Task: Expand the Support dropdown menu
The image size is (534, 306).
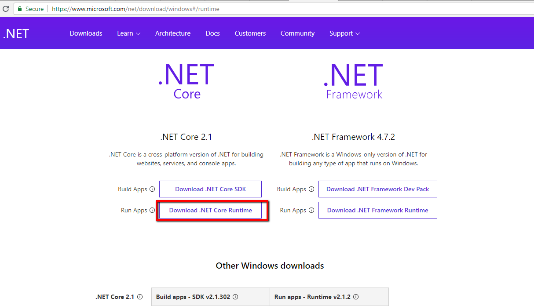Action: pos(344,33)
